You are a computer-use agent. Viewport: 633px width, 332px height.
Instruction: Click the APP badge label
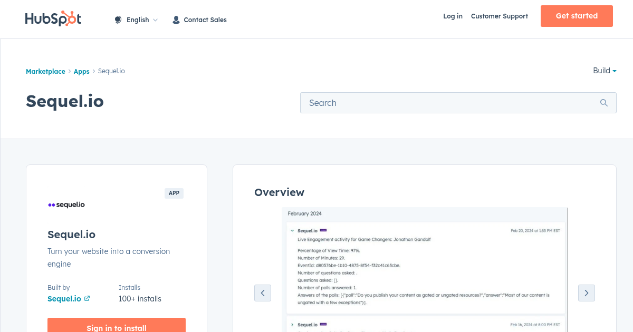pos(174,193)
